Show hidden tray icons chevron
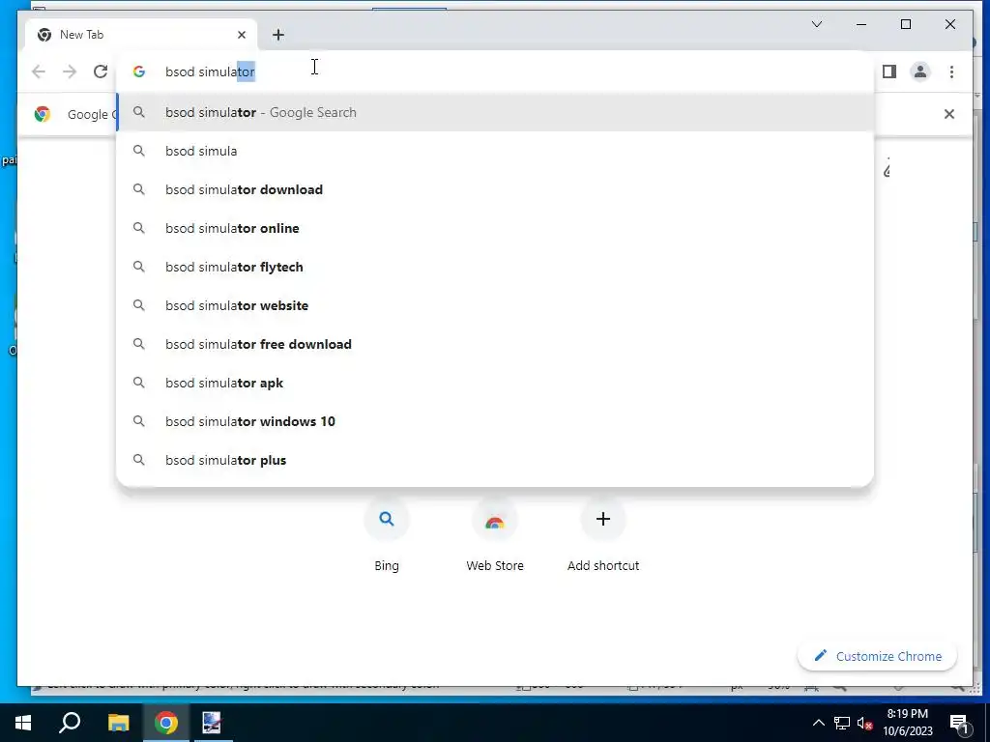Screen dimensions: 990x742 (x=818, y=723)
